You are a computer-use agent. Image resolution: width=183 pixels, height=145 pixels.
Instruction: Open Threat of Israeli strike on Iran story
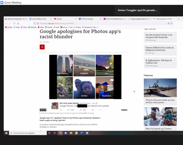coord(160,101)
